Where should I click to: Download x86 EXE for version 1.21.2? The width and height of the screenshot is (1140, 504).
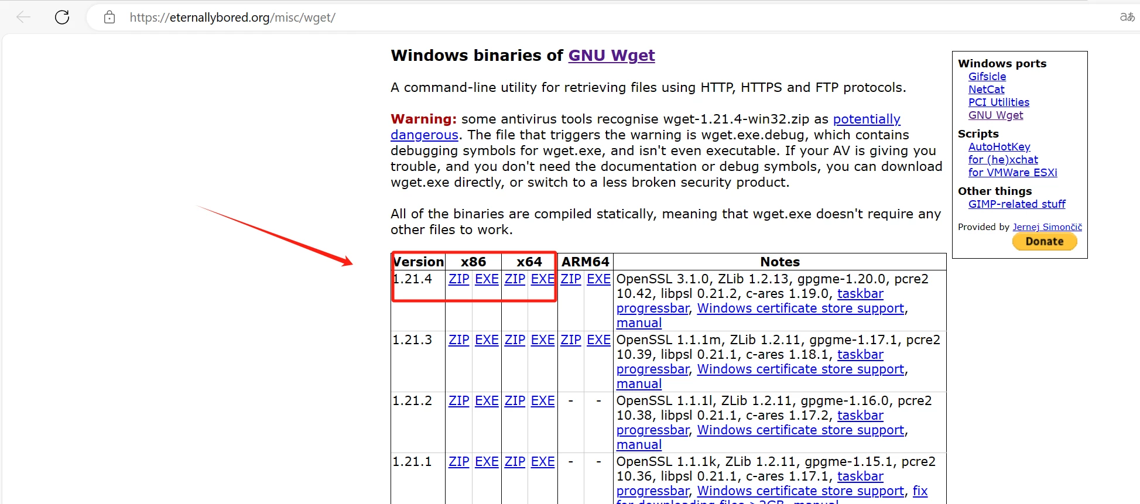(x=487, y=401)
